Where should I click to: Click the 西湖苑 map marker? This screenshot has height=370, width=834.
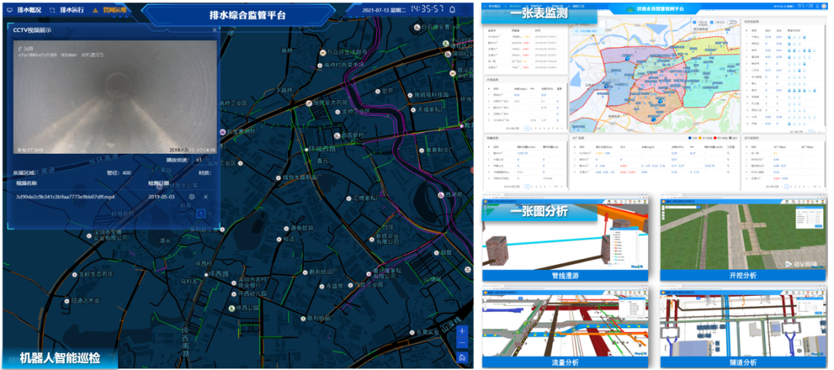click(440, 195)
